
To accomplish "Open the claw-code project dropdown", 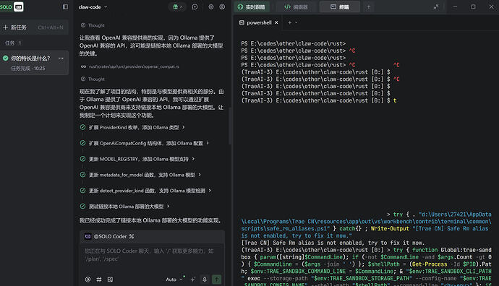I will pos(93,6).
